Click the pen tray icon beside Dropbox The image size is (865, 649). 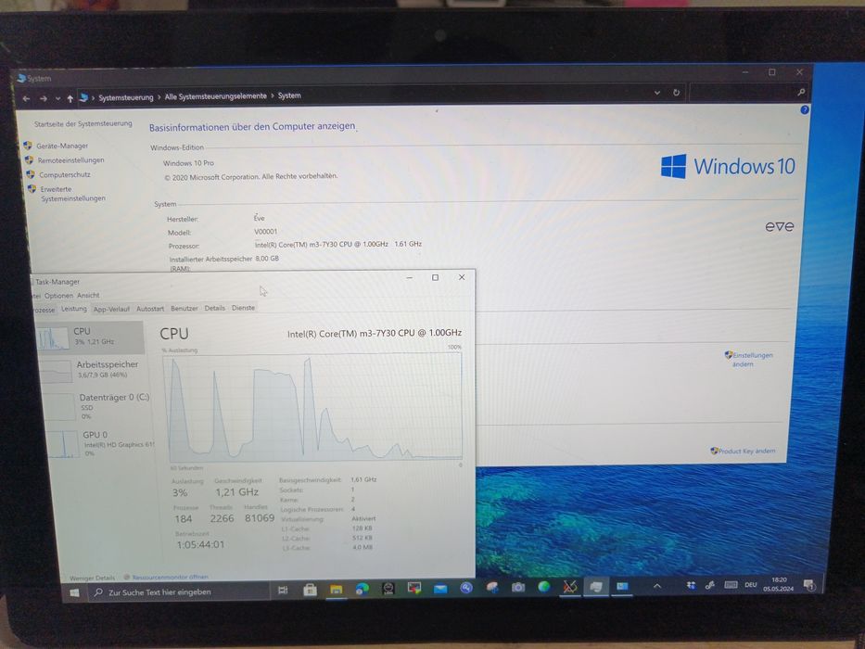pos(710,585)
